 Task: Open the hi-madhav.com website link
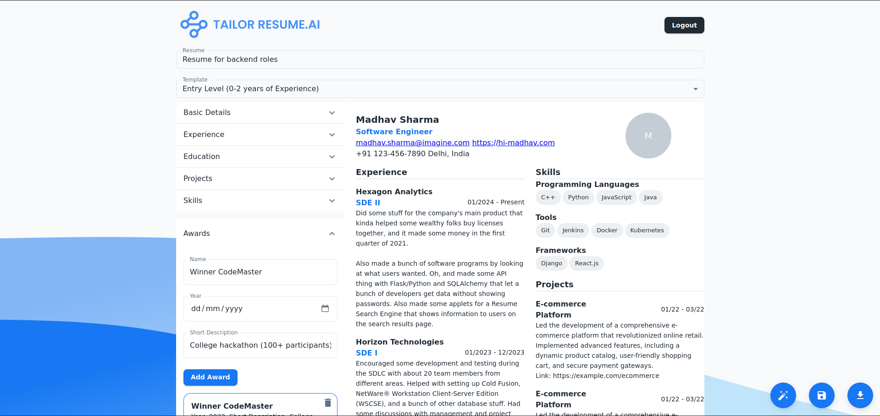click(513, 142)
